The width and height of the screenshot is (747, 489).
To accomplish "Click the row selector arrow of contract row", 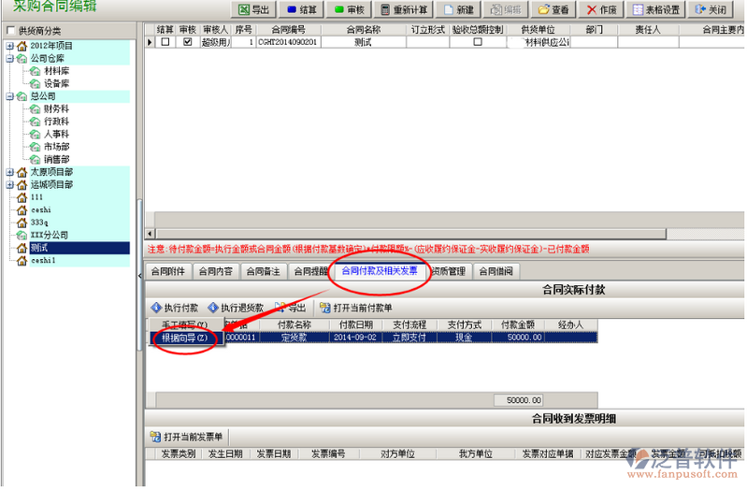I will click(150, 42).
